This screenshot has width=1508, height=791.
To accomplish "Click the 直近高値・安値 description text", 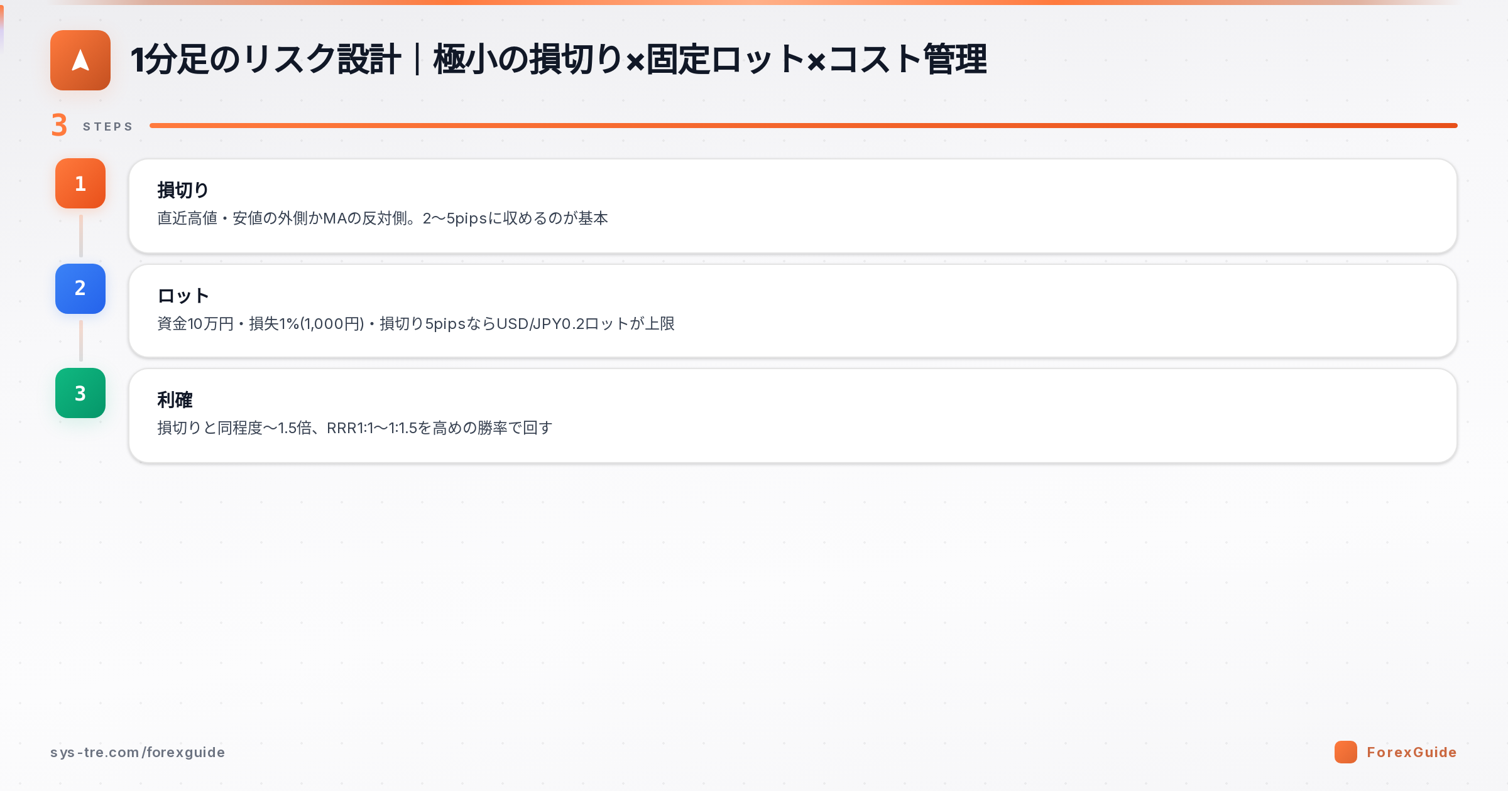I will tap(383, 218).
